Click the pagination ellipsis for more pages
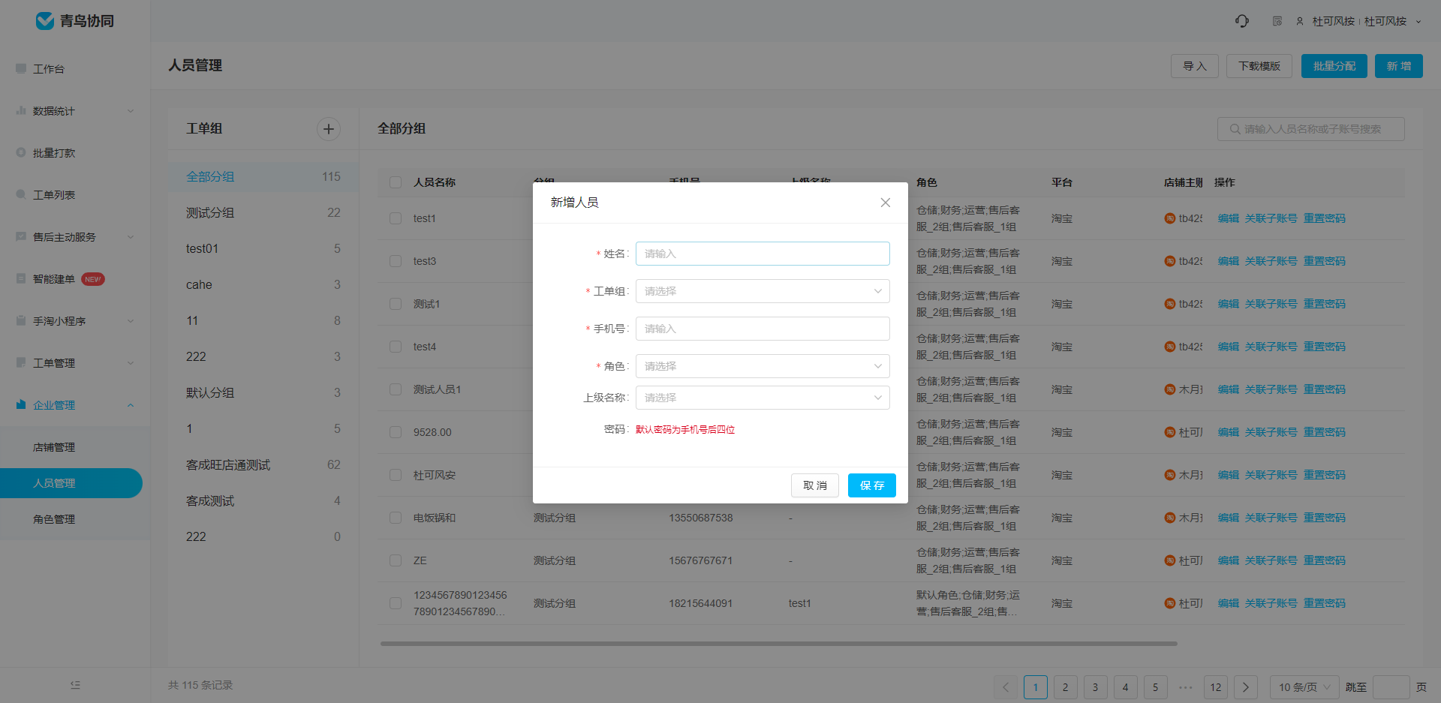 (1186, 687)
